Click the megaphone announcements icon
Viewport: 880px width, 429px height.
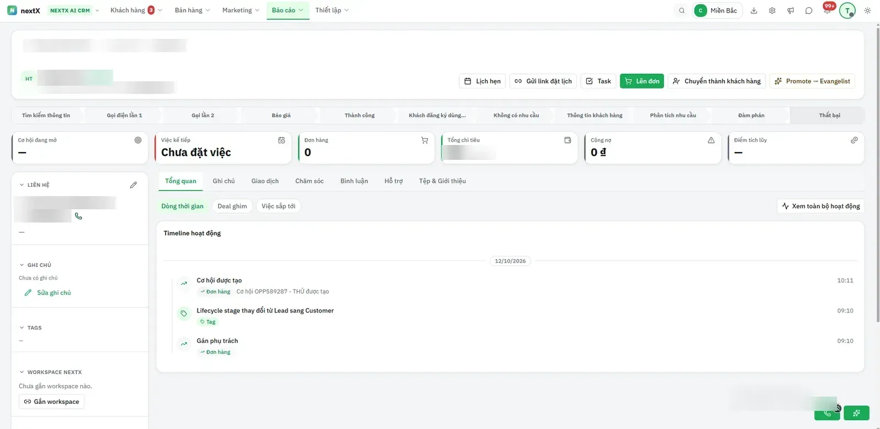click(x=790, y=10)
